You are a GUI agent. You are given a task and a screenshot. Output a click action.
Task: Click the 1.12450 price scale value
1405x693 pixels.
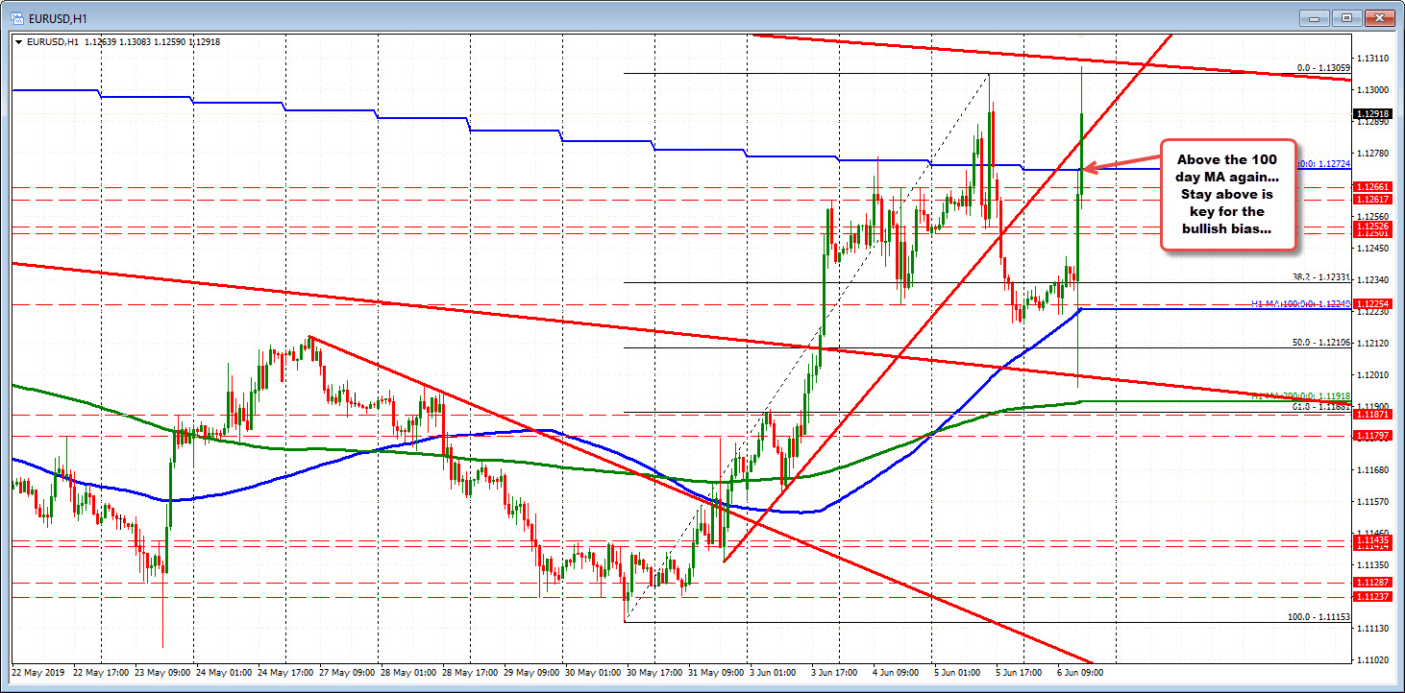click(1371, 248)
